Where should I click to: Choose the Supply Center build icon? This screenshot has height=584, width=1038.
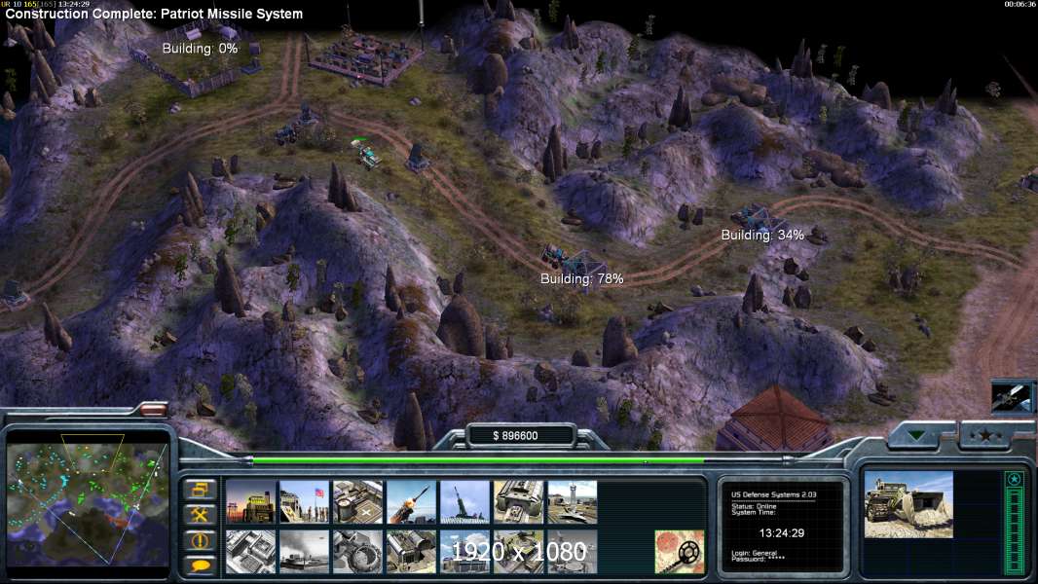357,502
